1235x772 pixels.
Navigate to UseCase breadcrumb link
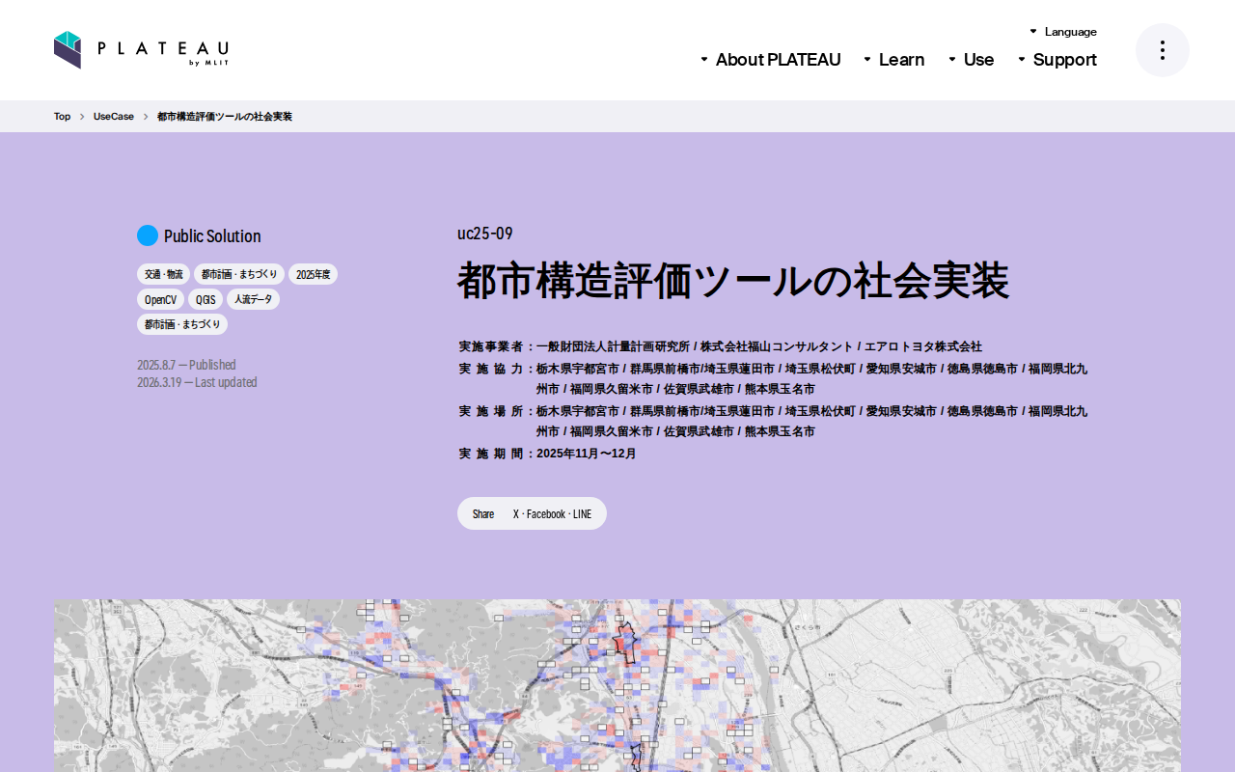click(114, 117)
